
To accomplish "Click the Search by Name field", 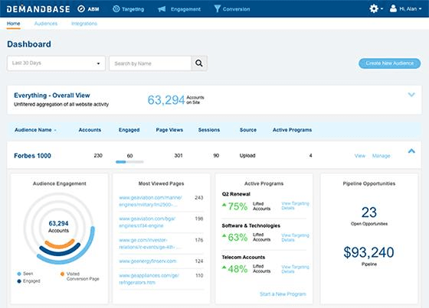I will [150, 63].
